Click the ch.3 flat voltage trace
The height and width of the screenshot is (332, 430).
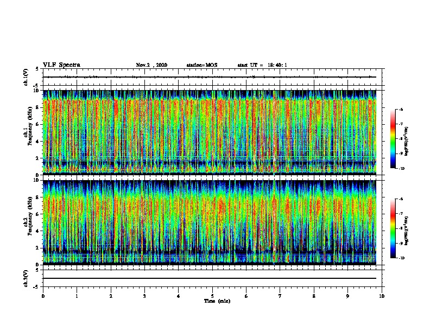pos(210,278)
